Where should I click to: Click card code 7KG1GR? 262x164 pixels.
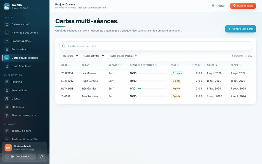(66, 96)
